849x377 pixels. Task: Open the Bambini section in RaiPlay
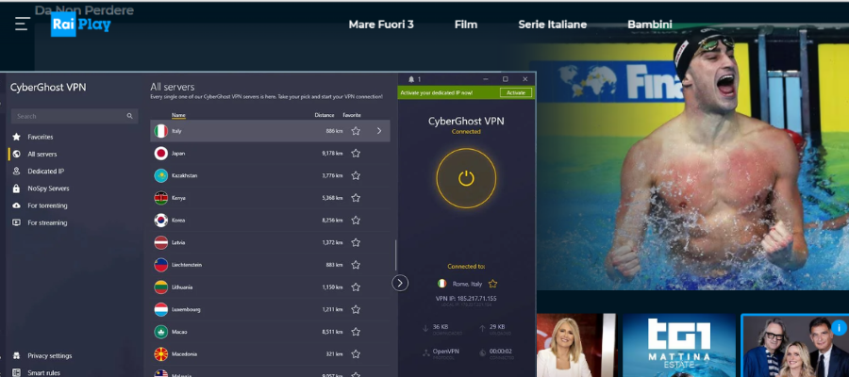(650, 25)
